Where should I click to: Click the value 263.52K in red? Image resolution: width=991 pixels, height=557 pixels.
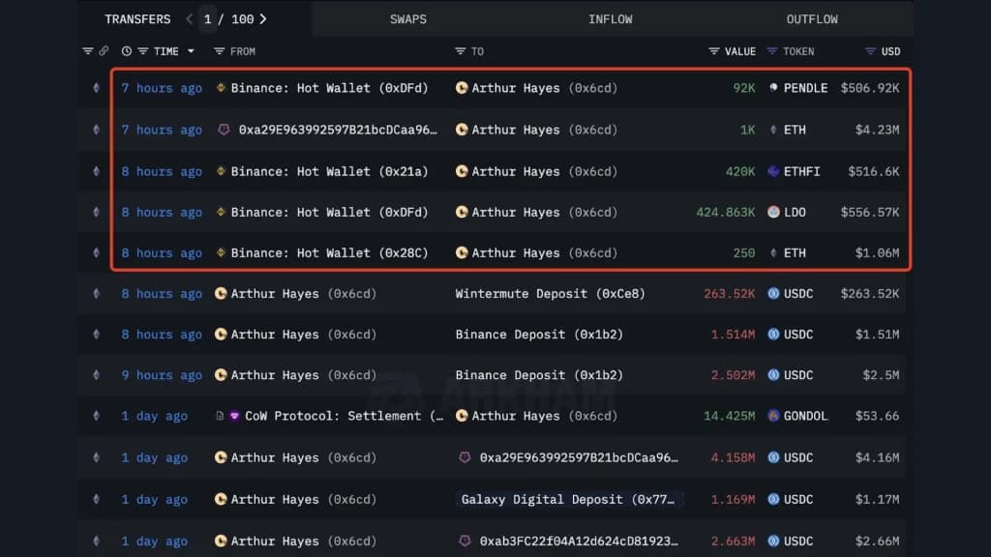pyautogui.click(x=730, y=294)
